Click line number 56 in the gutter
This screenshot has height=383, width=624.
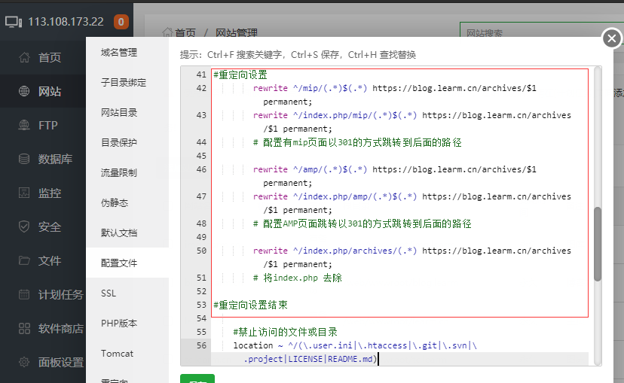point(201,345)
